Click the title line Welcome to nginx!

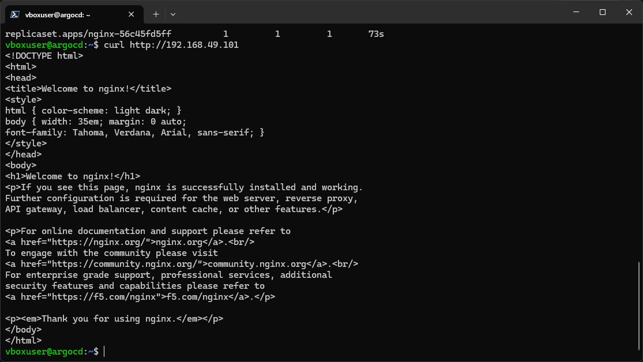(88, 89)
